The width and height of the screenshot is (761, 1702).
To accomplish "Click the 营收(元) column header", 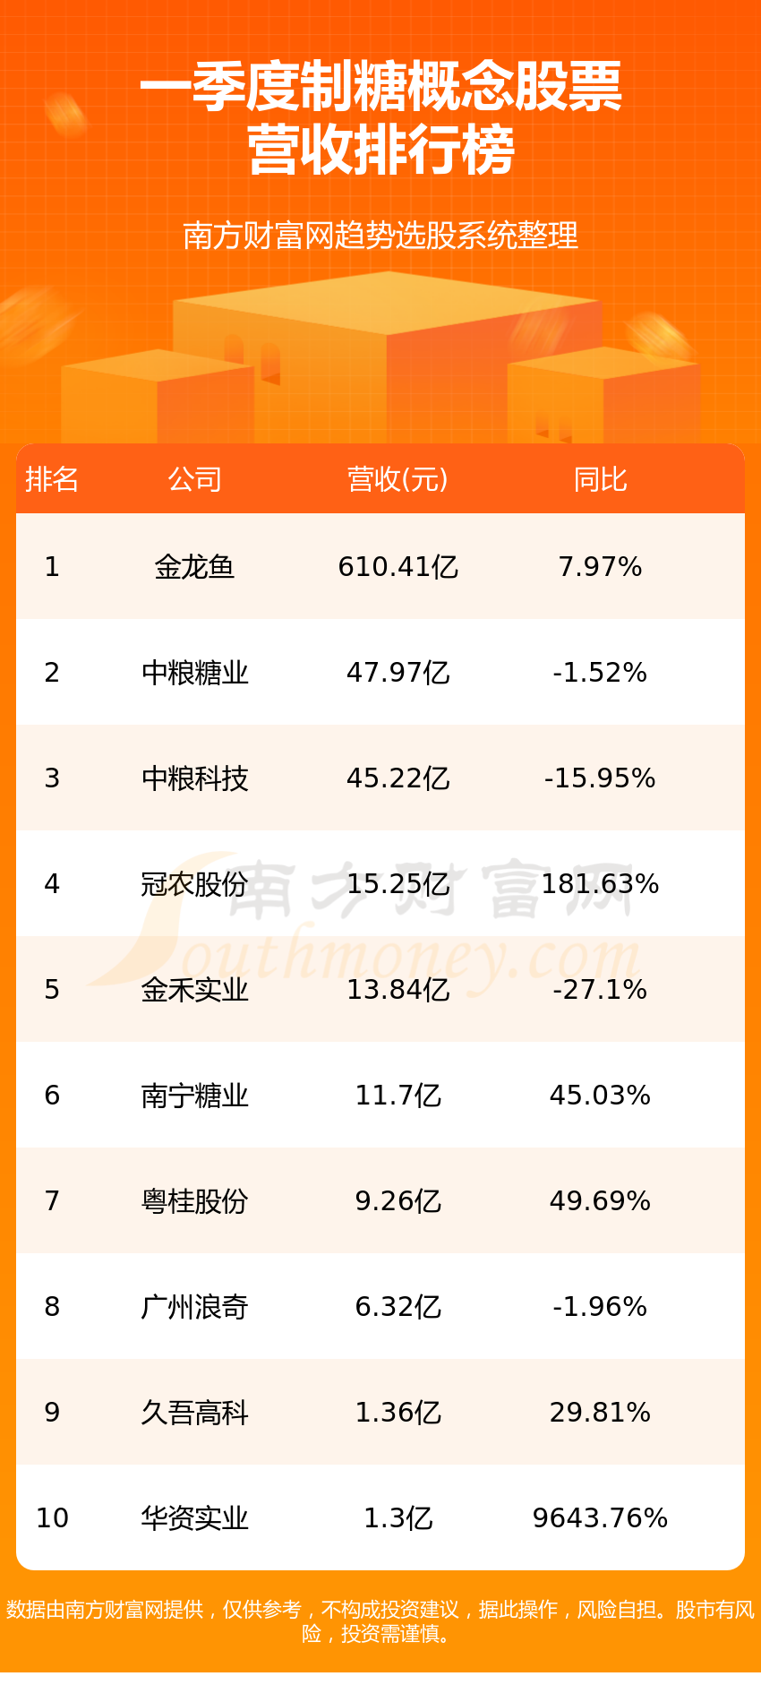I will point(398,479).
